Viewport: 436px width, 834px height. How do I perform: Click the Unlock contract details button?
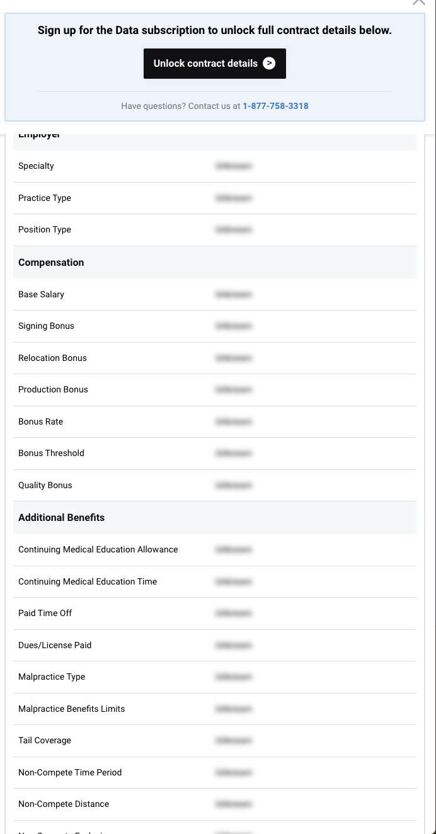(214, 64)
